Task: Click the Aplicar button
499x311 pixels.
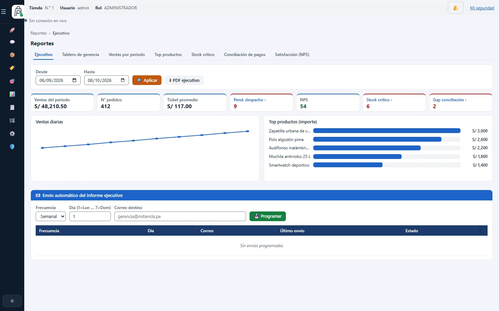Action: pos(147,80)
